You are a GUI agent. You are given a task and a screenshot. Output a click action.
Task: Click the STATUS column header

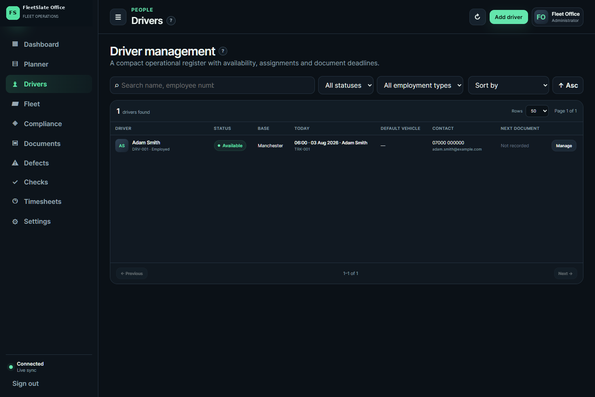point(222,129)
